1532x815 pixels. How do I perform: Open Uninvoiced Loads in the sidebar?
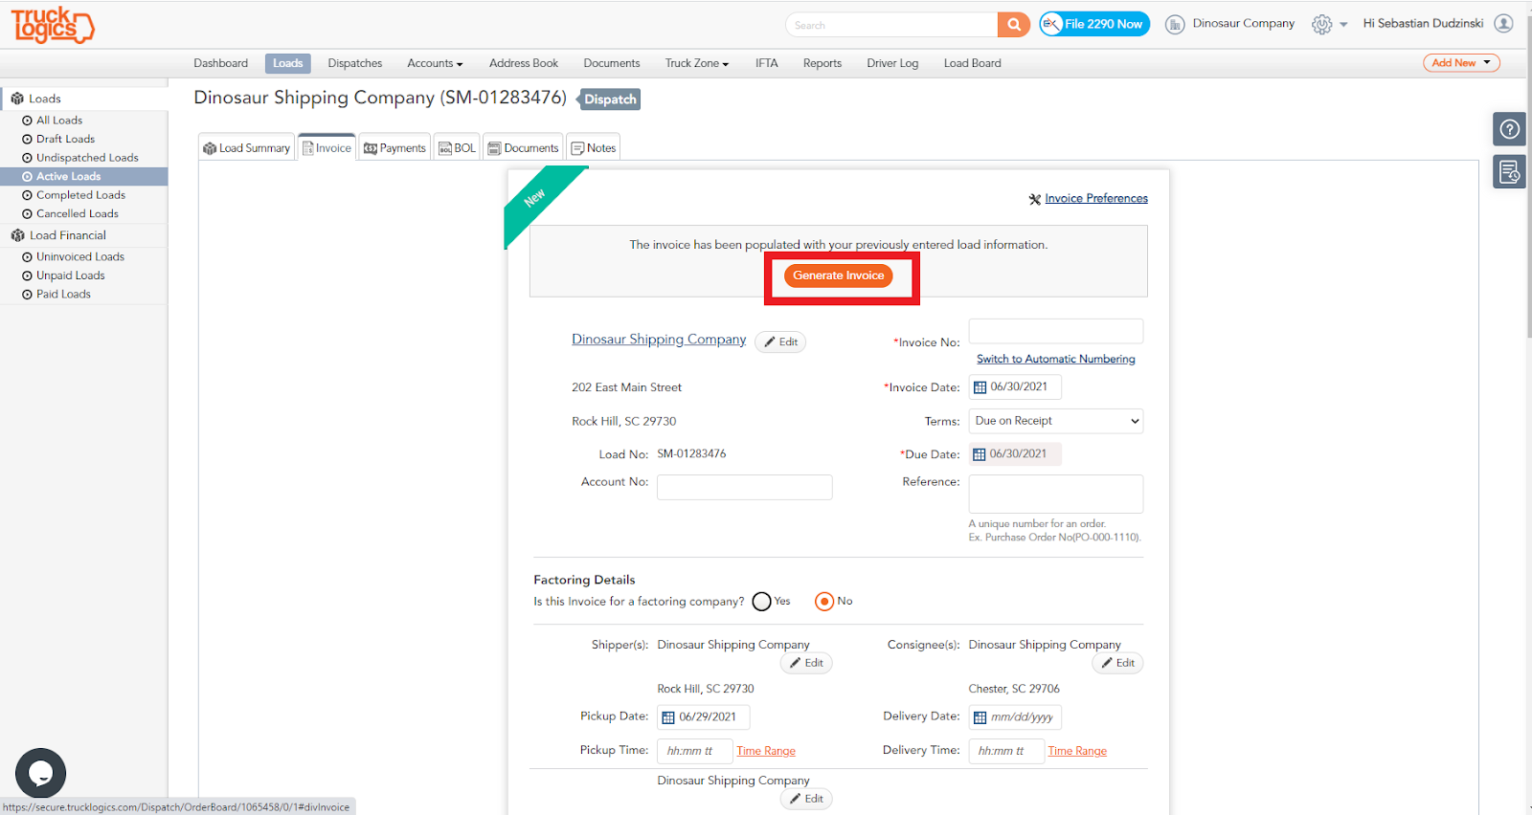[x=80, y=257]
